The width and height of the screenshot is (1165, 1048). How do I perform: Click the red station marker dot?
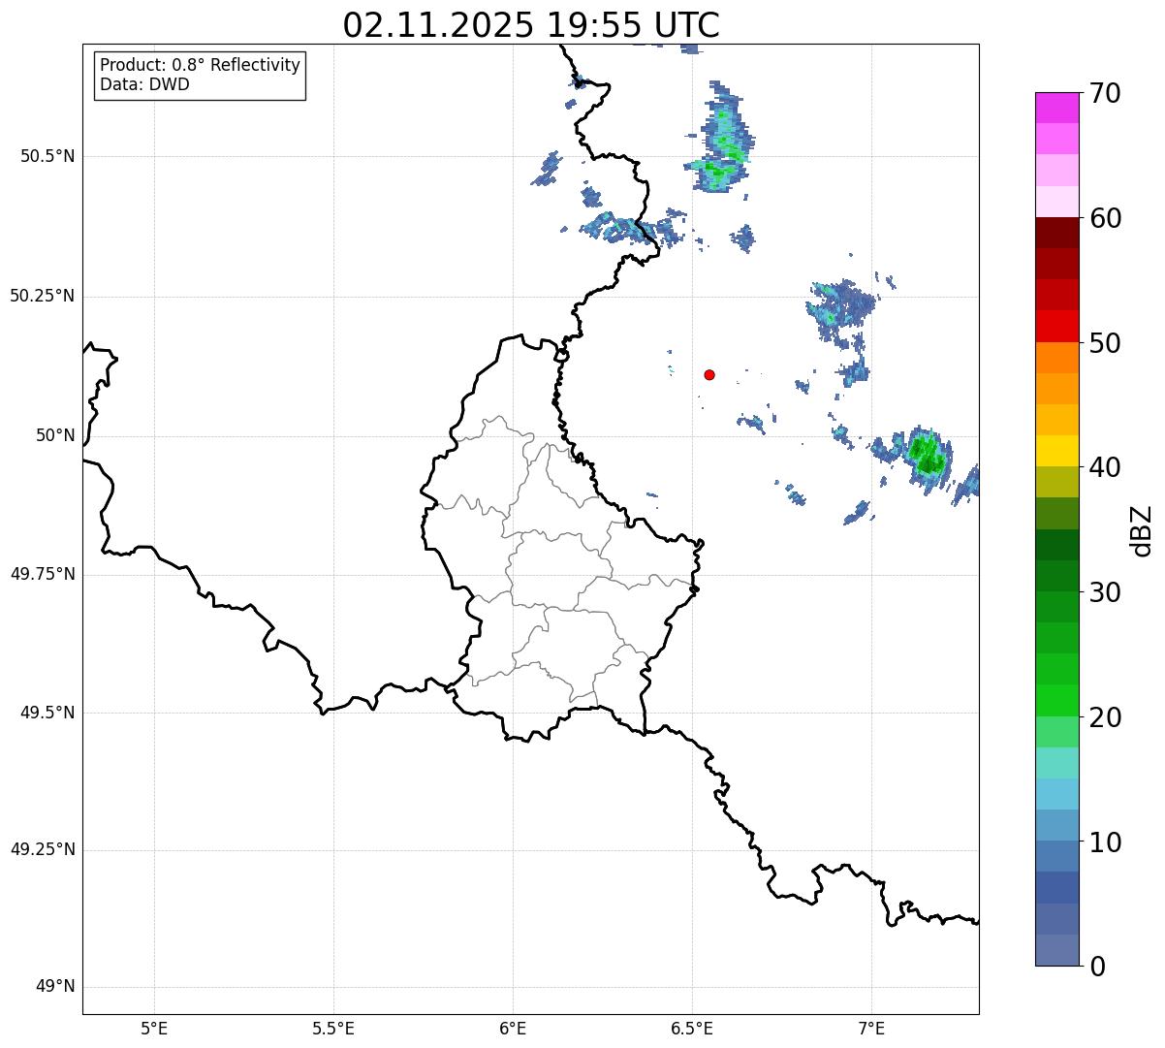click(709, 374)
